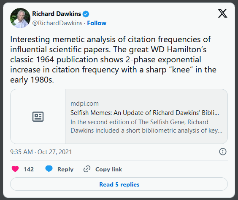Open the Richard Dawkins display name

57,14
